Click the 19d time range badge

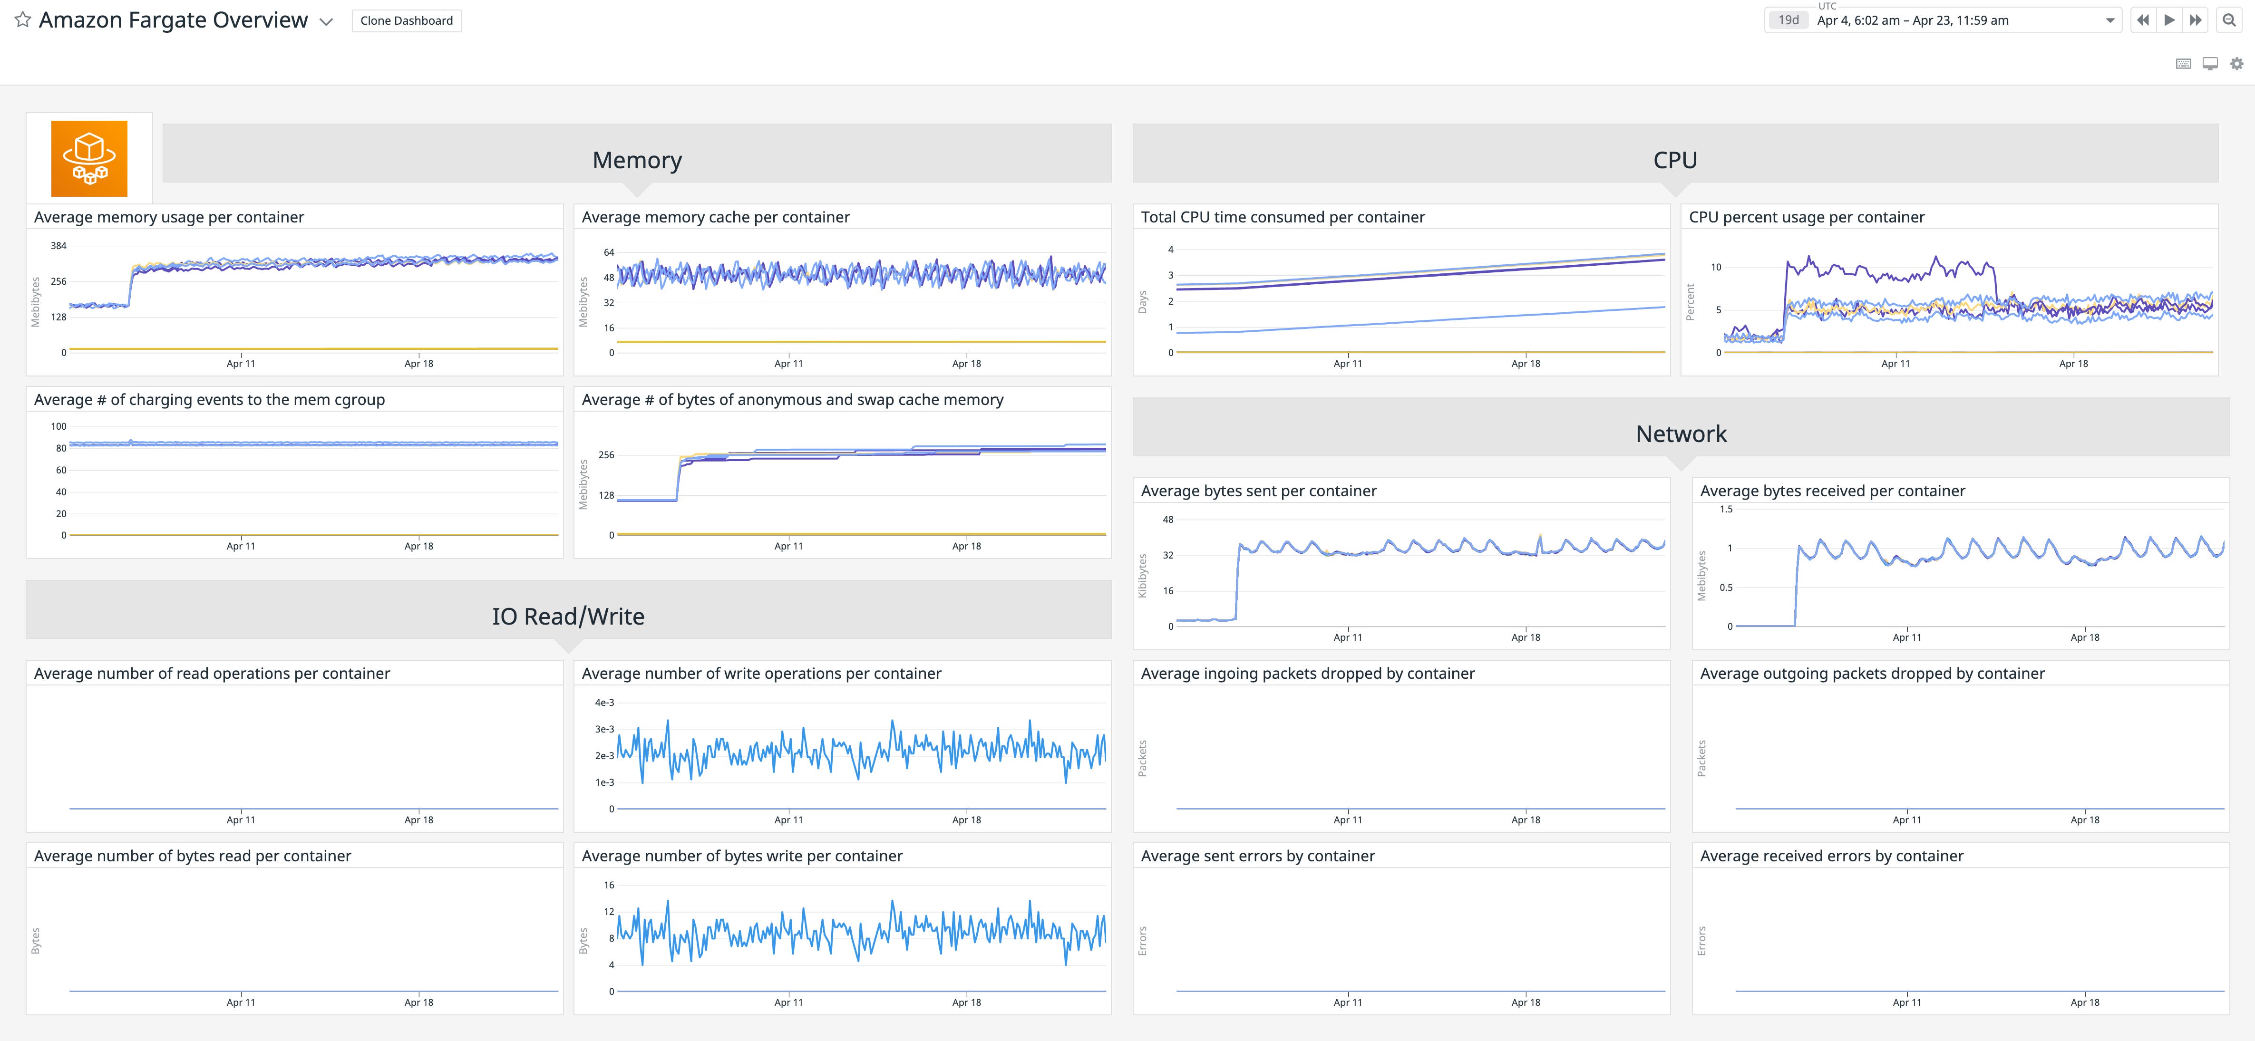pyautogui.click(x=1788, y=19)
